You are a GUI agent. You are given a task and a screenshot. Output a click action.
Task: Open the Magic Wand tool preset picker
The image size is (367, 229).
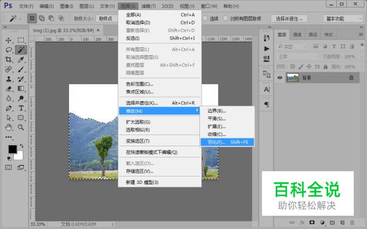14,19
